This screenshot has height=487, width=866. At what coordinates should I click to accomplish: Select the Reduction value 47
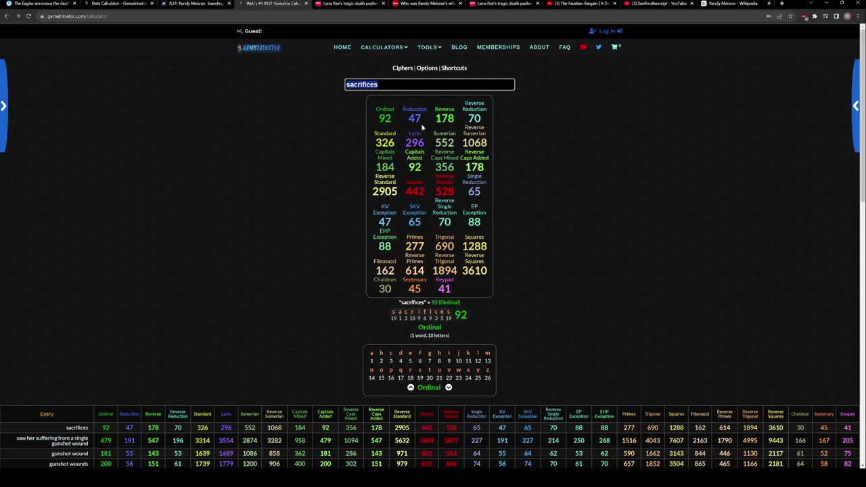[x=415, y=118]
